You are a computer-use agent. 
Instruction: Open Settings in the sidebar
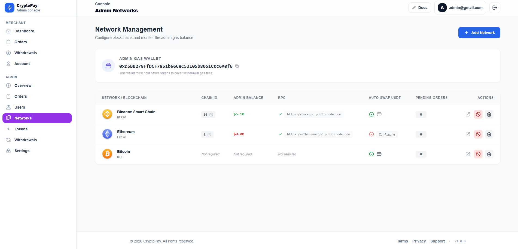coord(22,151)
